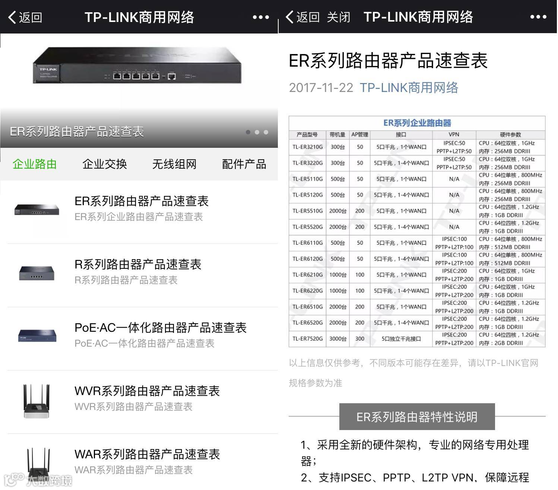
Task: Open the R系列路由器产品速查表 list entry title
Action: (138, 264)
